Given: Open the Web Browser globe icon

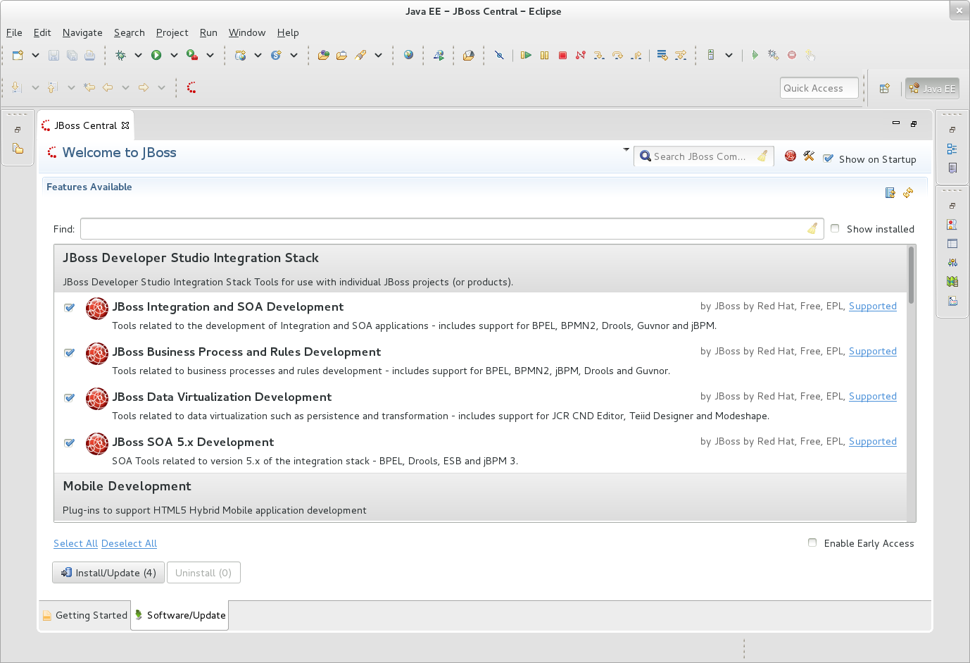Looking at the screenshot, I should 408,55.
